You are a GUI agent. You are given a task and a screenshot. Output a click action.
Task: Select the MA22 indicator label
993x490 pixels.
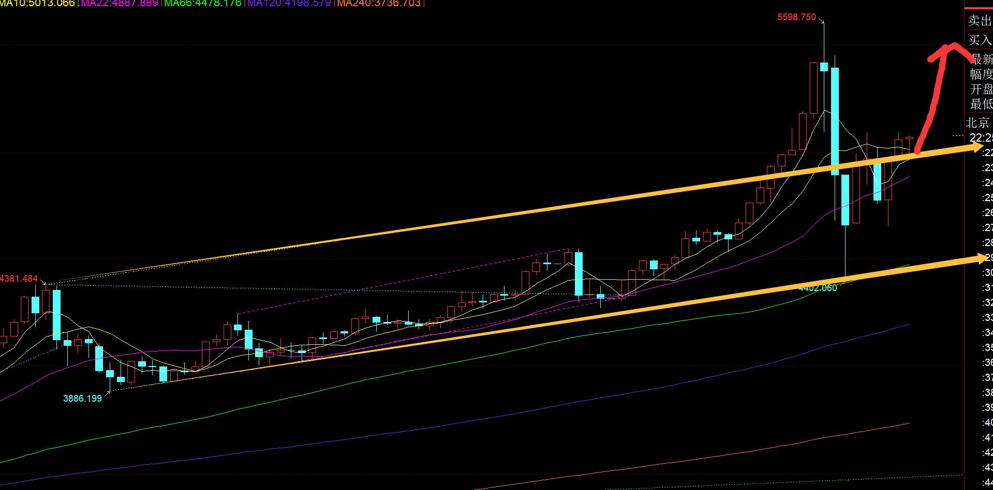[120, 4]
